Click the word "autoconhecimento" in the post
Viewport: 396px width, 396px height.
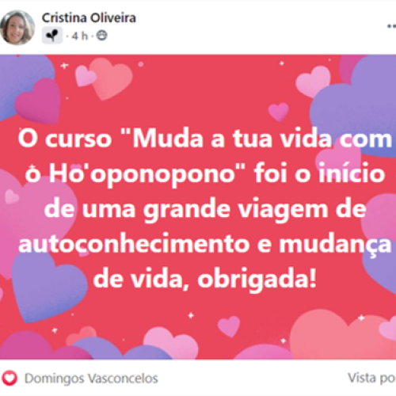tap(134, 244)
